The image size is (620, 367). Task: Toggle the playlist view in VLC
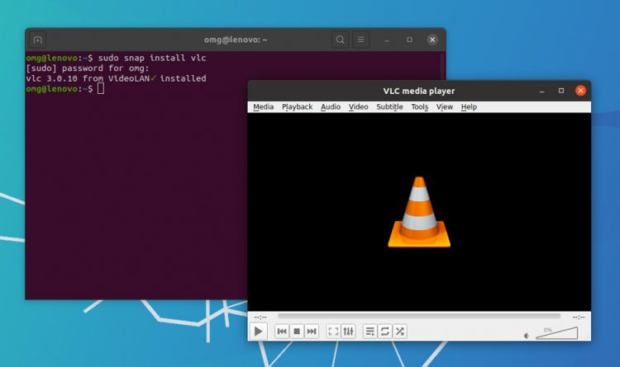(x=370, y=331)
